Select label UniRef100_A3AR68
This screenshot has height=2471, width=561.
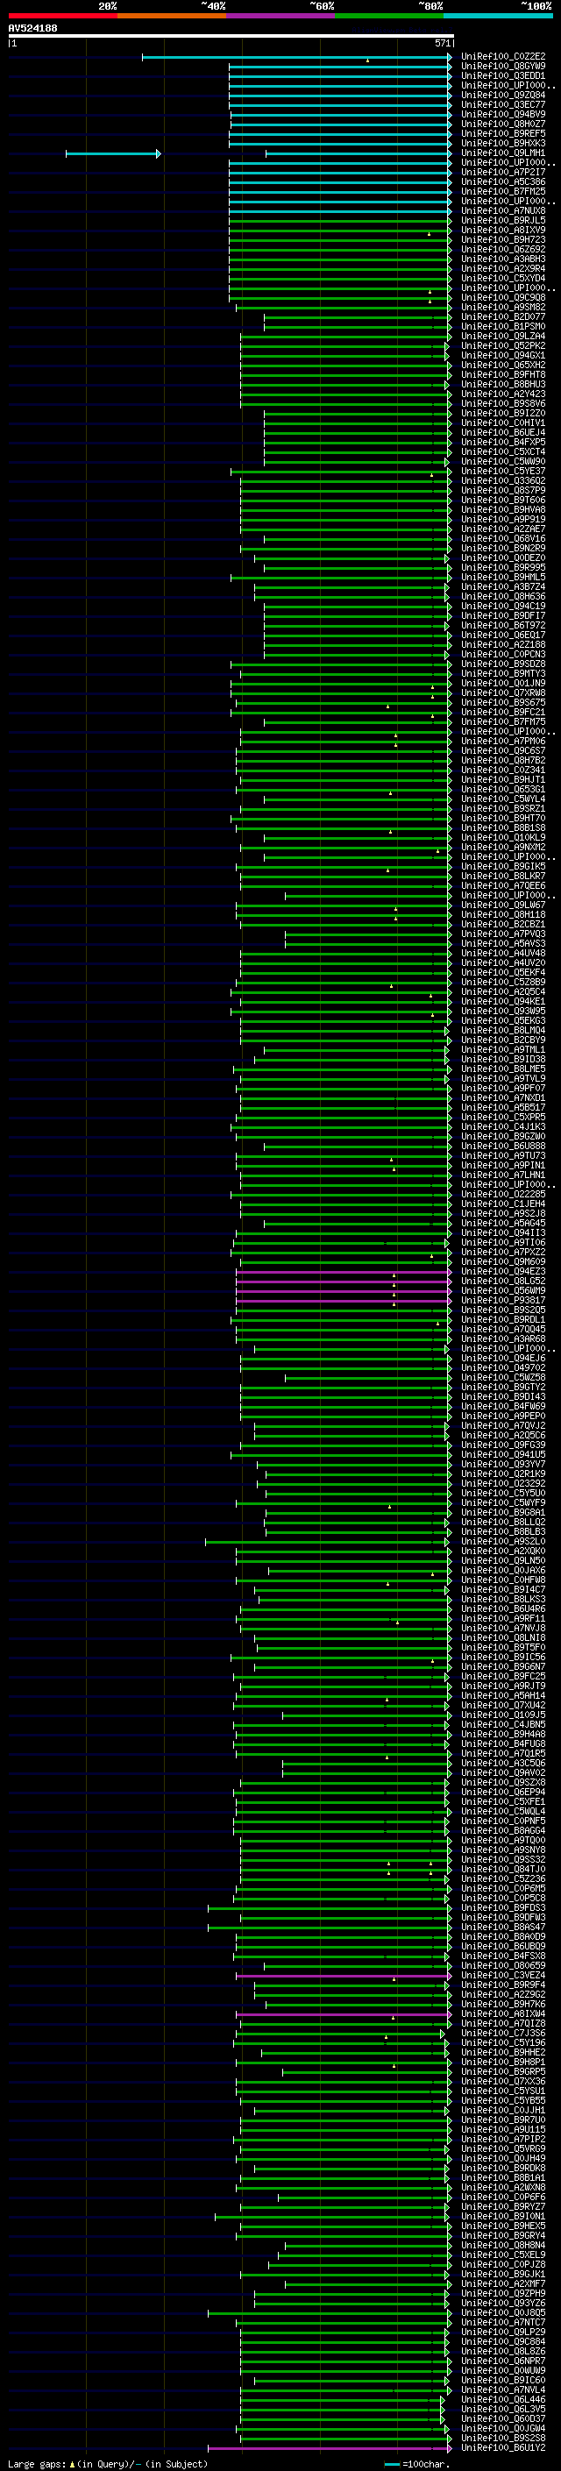pos(502,1339)
